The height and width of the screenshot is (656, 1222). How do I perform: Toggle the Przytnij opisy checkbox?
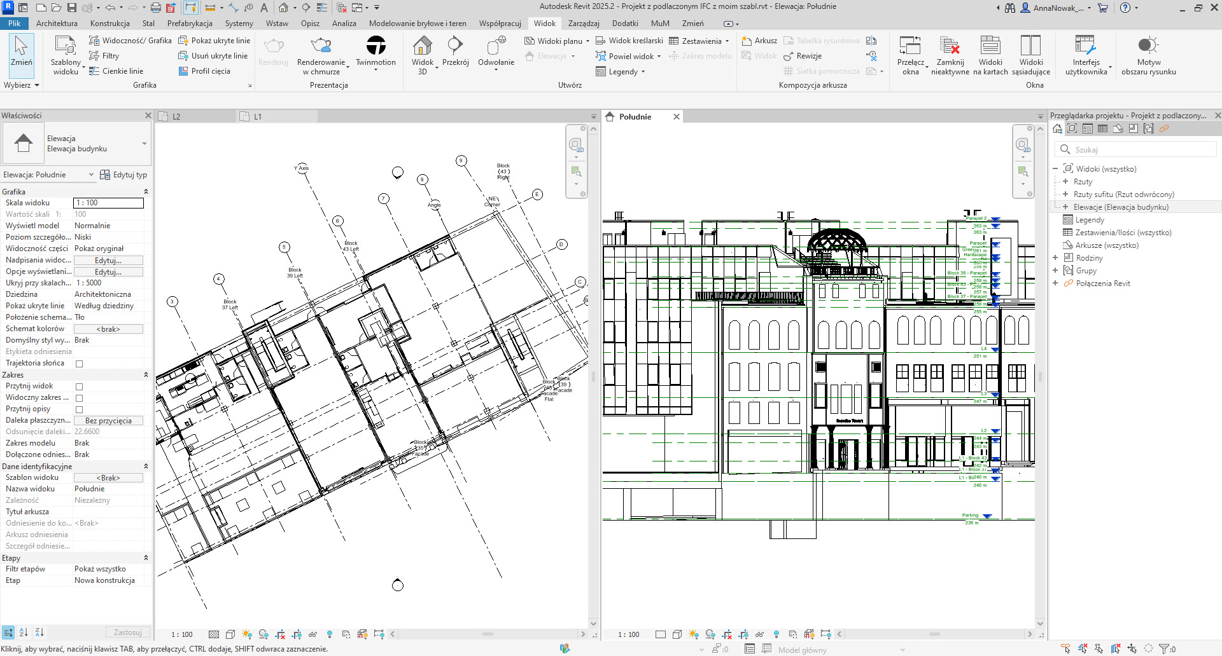click(x=80, y=409)
